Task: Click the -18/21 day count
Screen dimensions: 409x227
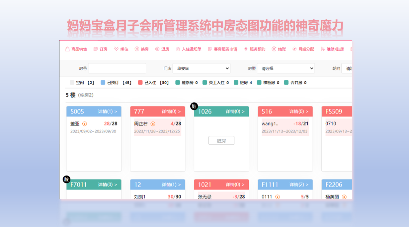Action: pos(301,124)
